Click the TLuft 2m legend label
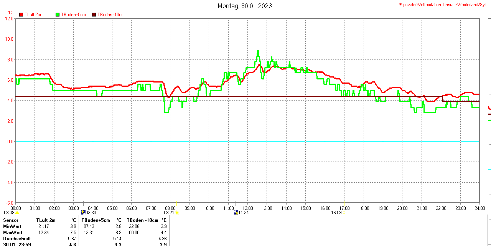The image size is (491, 246). (x=33, y=15)
